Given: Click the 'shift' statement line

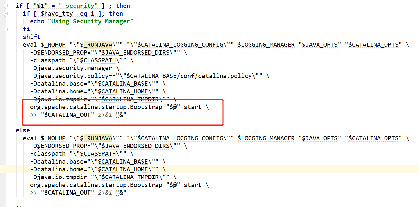Looking at the screenshot, I should click(x=32, y=37).
